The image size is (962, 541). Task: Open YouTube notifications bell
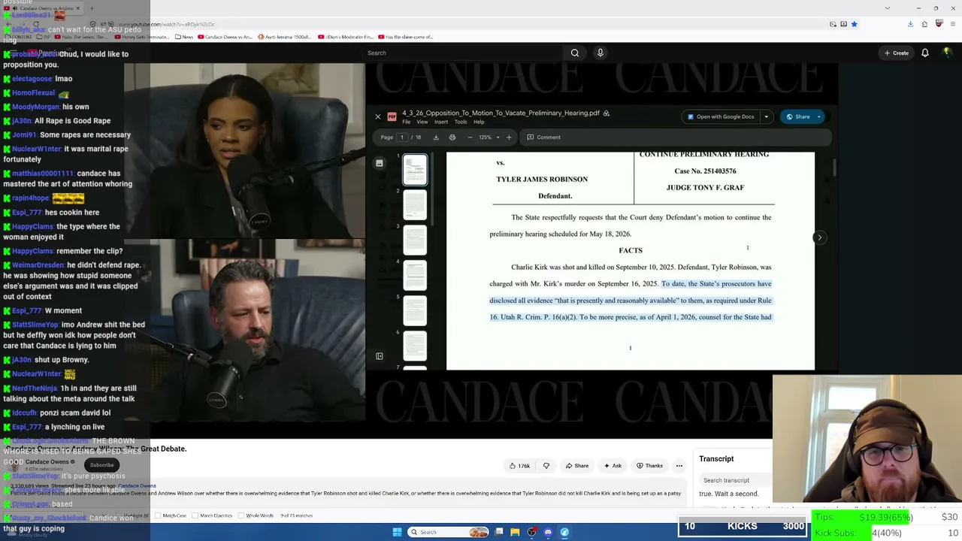925,53
